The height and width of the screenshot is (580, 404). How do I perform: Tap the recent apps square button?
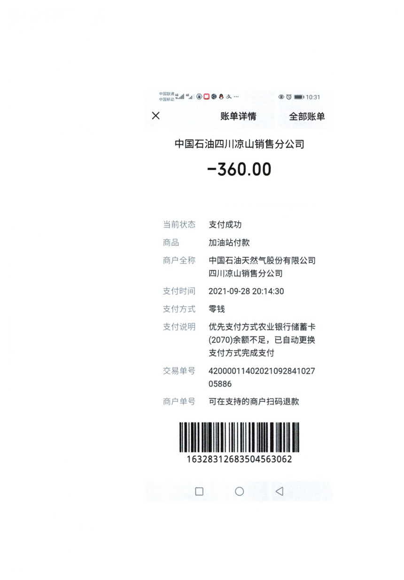coord(199,492)
